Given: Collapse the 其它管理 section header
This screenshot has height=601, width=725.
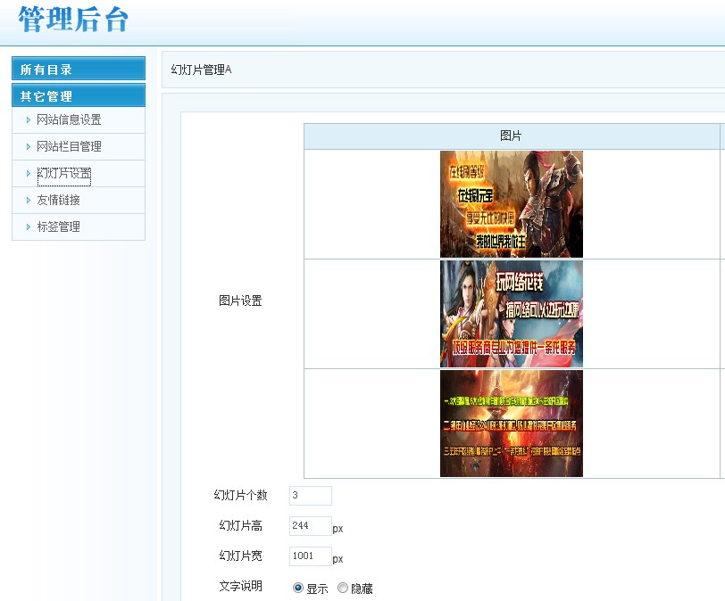Looking at the screenshot, I should [79, 95].
